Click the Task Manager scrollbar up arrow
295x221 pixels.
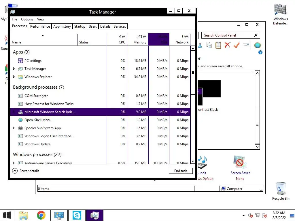point(193,48)
